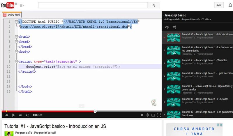Skip to next video

(20, 115)
